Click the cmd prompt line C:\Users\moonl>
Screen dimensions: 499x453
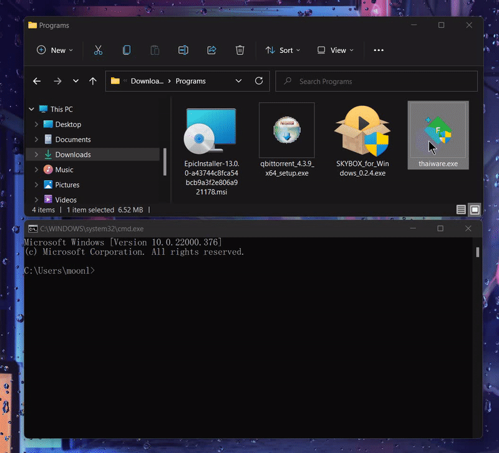[59, 271]
